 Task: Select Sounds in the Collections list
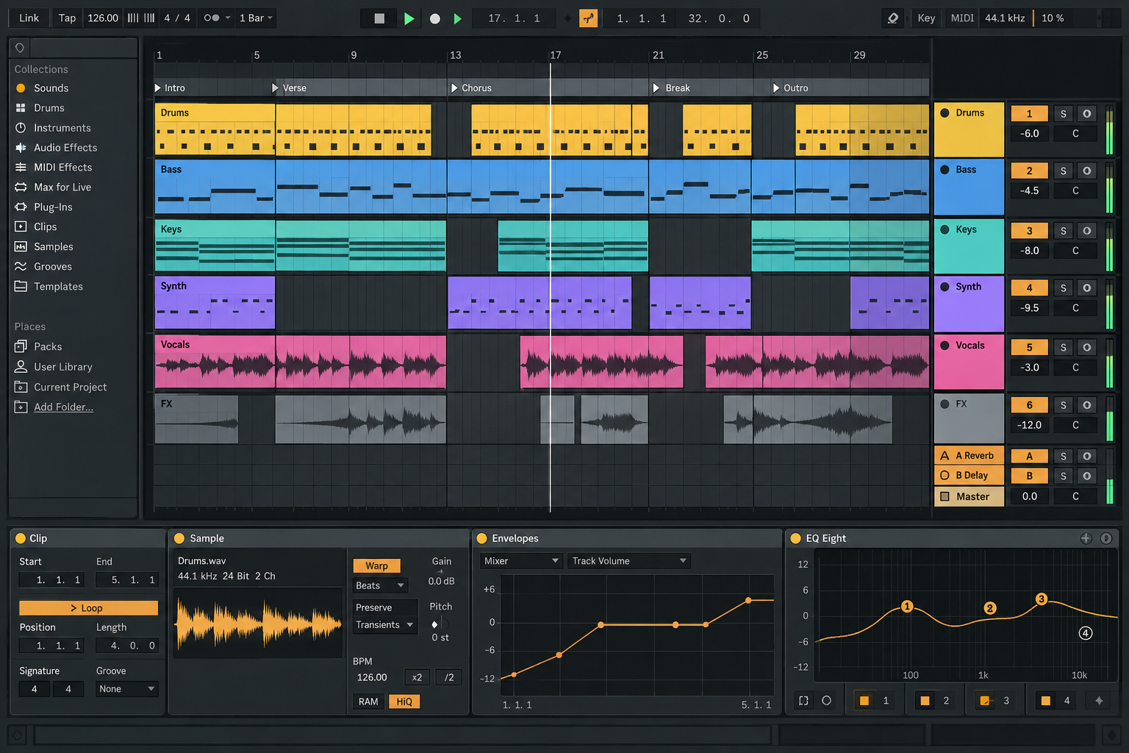tap(51, 88)
